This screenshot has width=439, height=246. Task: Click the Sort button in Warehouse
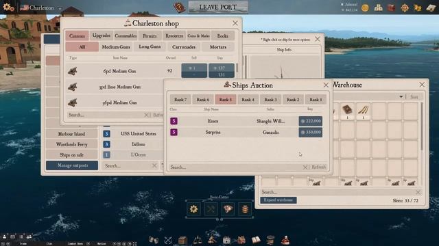tap(414, 97)
